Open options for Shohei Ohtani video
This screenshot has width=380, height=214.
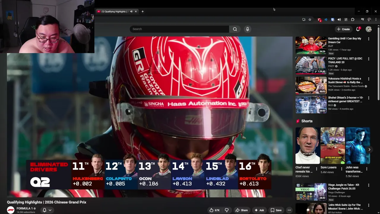tap(369, 98)
